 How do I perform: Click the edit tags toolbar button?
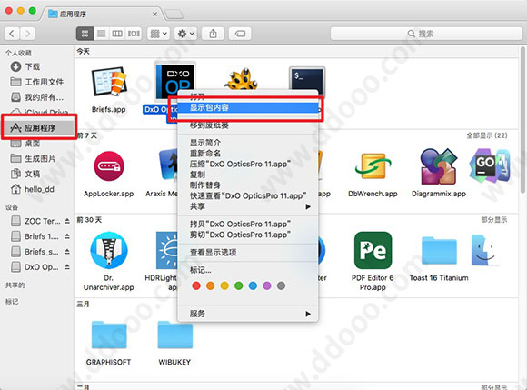[x=240, y=34]
